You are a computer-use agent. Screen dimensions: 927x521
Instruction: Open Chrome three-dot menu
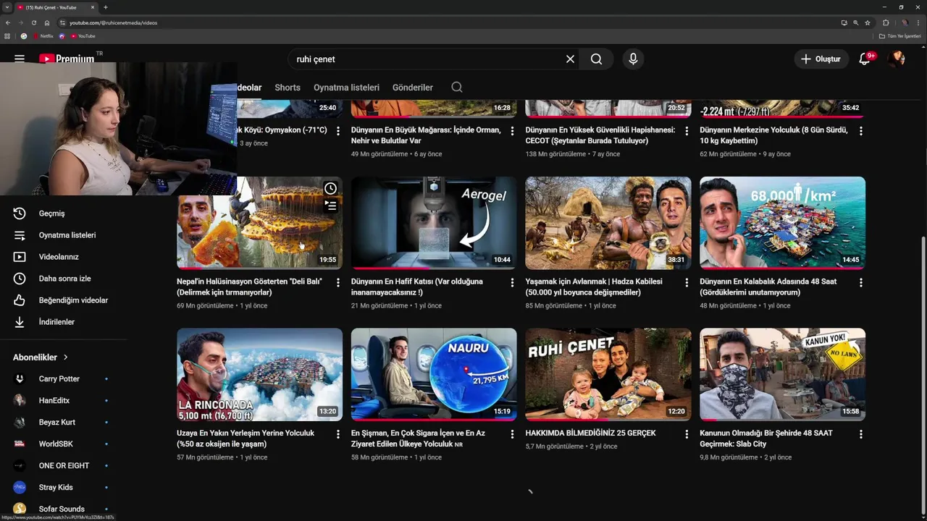(x=919, y=22)
